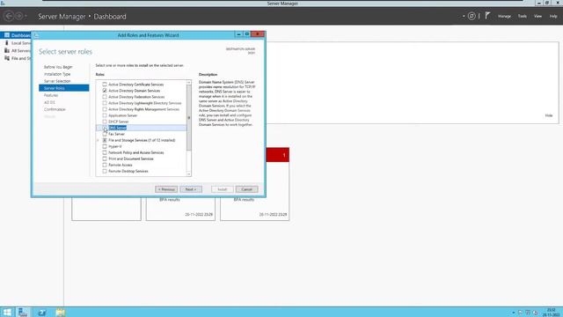This screenshot has width=563, height=317.
Task: Check Active Directory Certificate Services
Action: (x=105, y=85)
